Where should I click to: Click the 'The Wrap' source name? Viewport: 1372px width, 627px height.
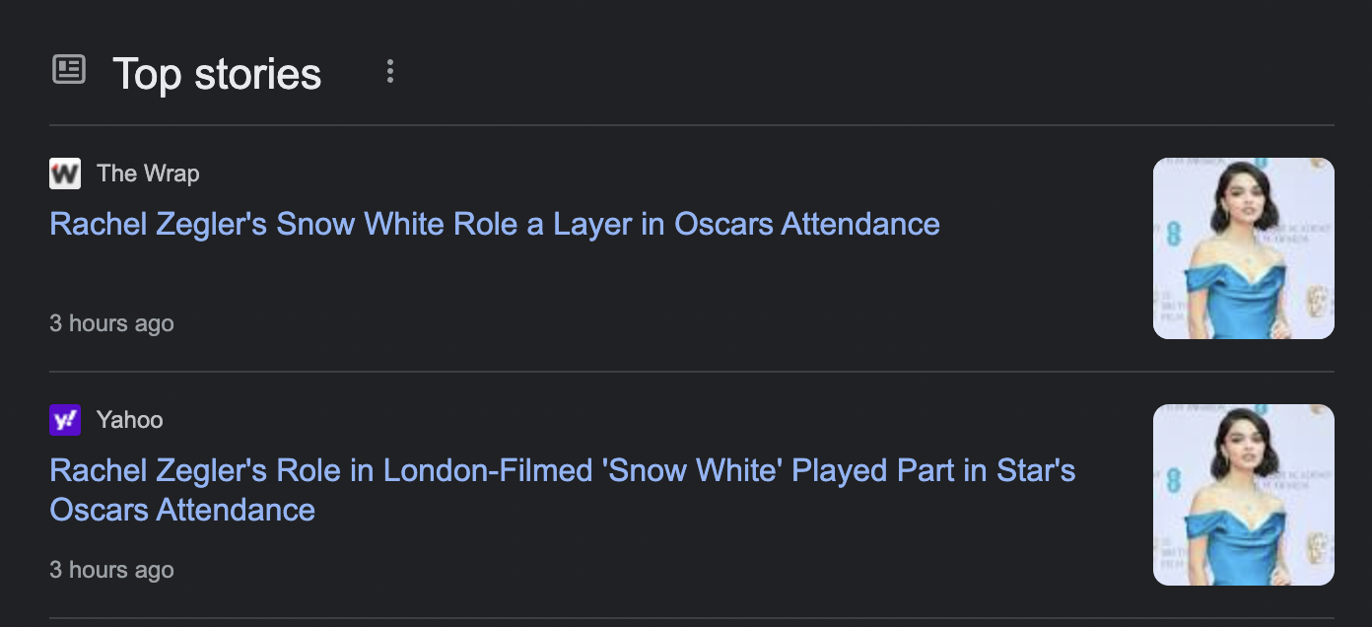pyautogui.click(x=148, y=174)
